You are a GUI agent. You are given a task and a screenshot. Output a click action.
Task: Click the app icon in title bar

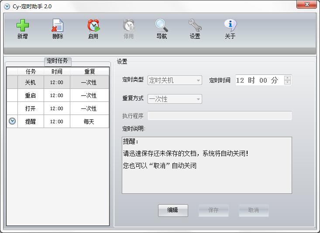[7, 6]
